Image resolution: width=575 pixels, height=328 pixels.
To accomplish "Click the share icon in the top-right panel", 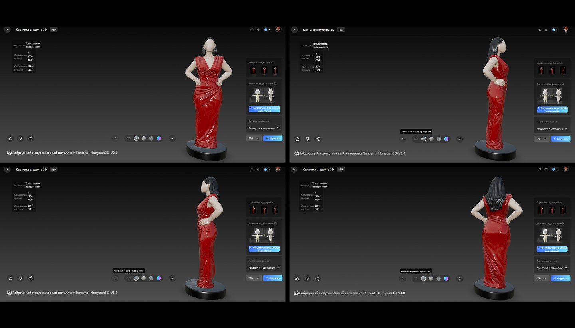I will click(318, 139).
